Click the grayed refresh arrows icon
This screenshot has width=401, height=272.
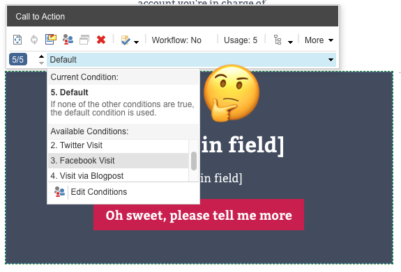tap(34, 40)
